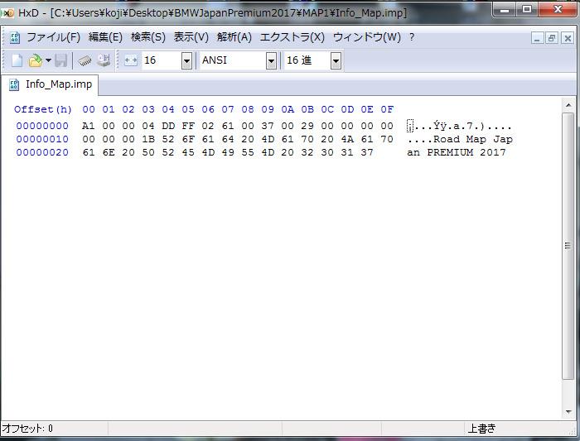
Task: Select hex byte 1B in second row
Action: pyautogui.click(x=148, y=139)
